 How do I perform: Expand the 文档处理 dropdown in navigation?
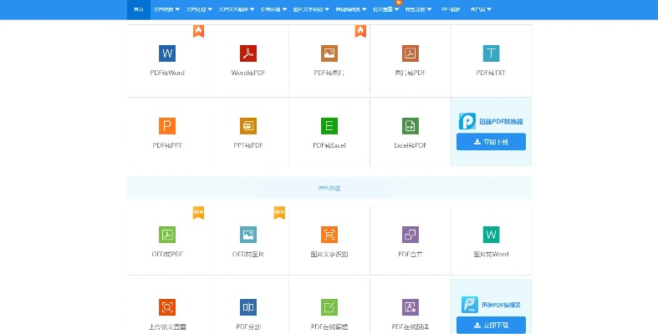pos(200,10)
